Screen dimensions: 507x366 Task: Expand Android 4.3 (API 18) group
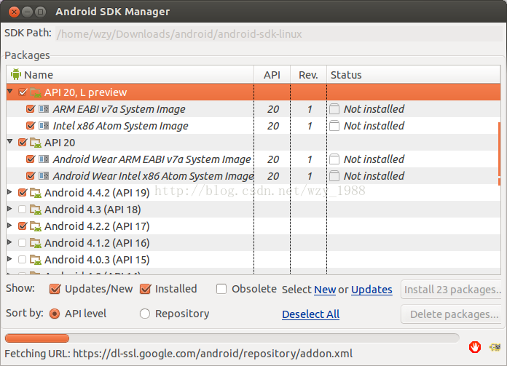9,209
